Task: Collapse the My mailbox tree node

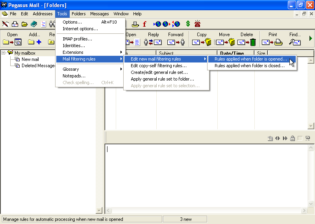Action: click(4, 53)
